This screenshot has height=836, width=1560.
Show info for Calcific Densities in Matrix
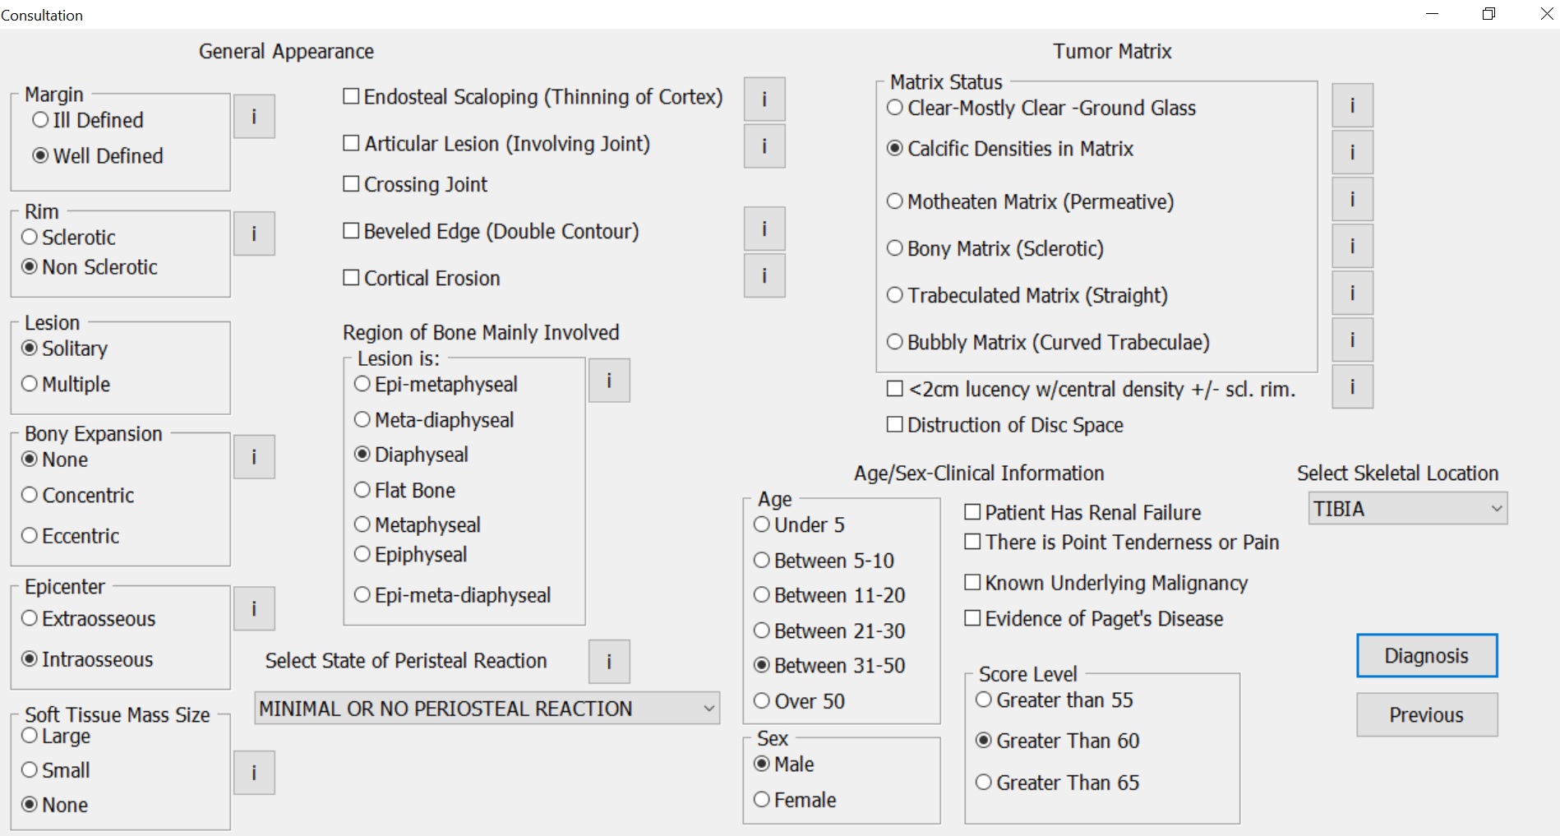(x=1352, y=152)
